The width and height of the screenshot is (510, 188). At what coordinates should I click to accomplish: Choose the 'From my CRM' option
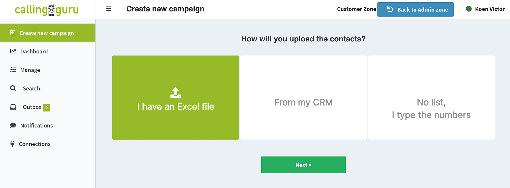pos(303,98)
